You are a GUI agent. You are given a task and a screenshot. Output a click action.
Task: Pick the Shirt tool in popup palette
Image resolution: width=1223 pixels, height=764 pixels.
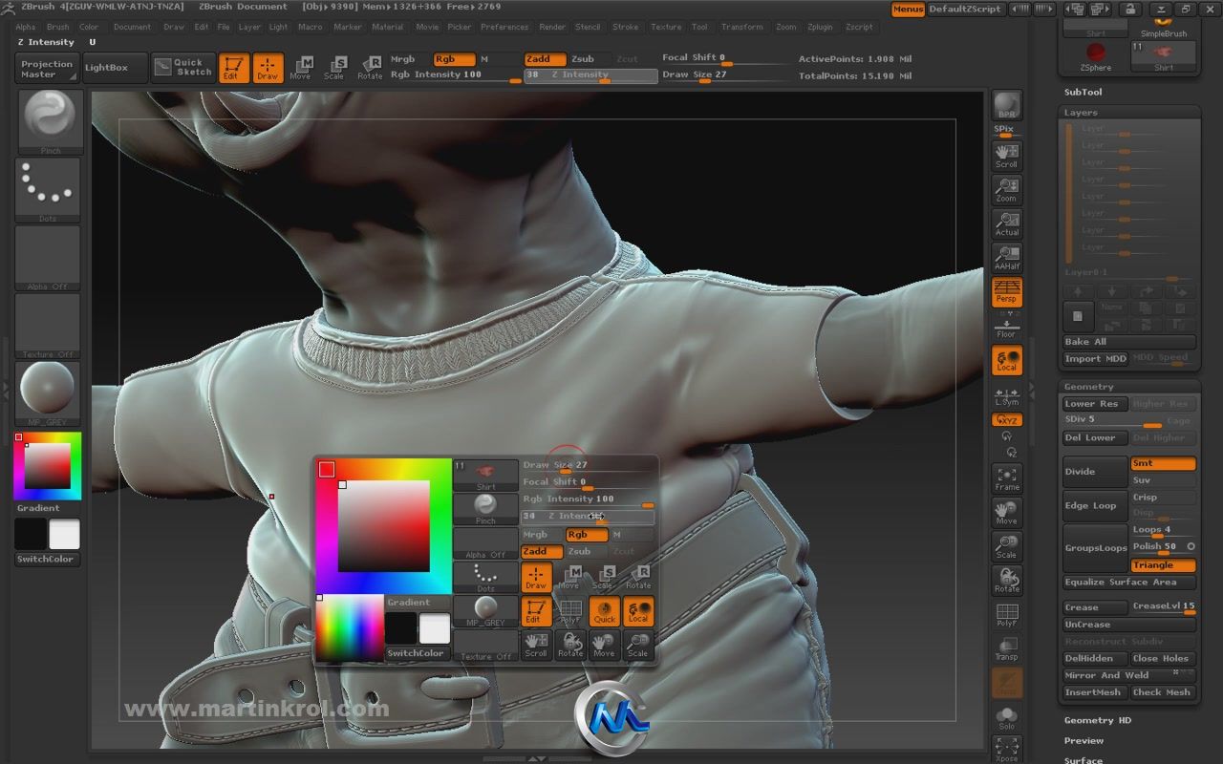coord(485,476)
